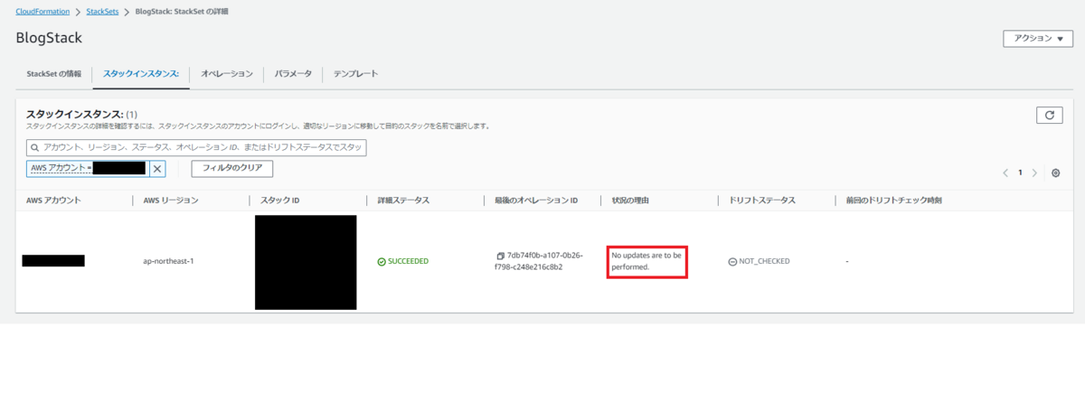
Task: Open the パラメータ tab
Action: 293,74
